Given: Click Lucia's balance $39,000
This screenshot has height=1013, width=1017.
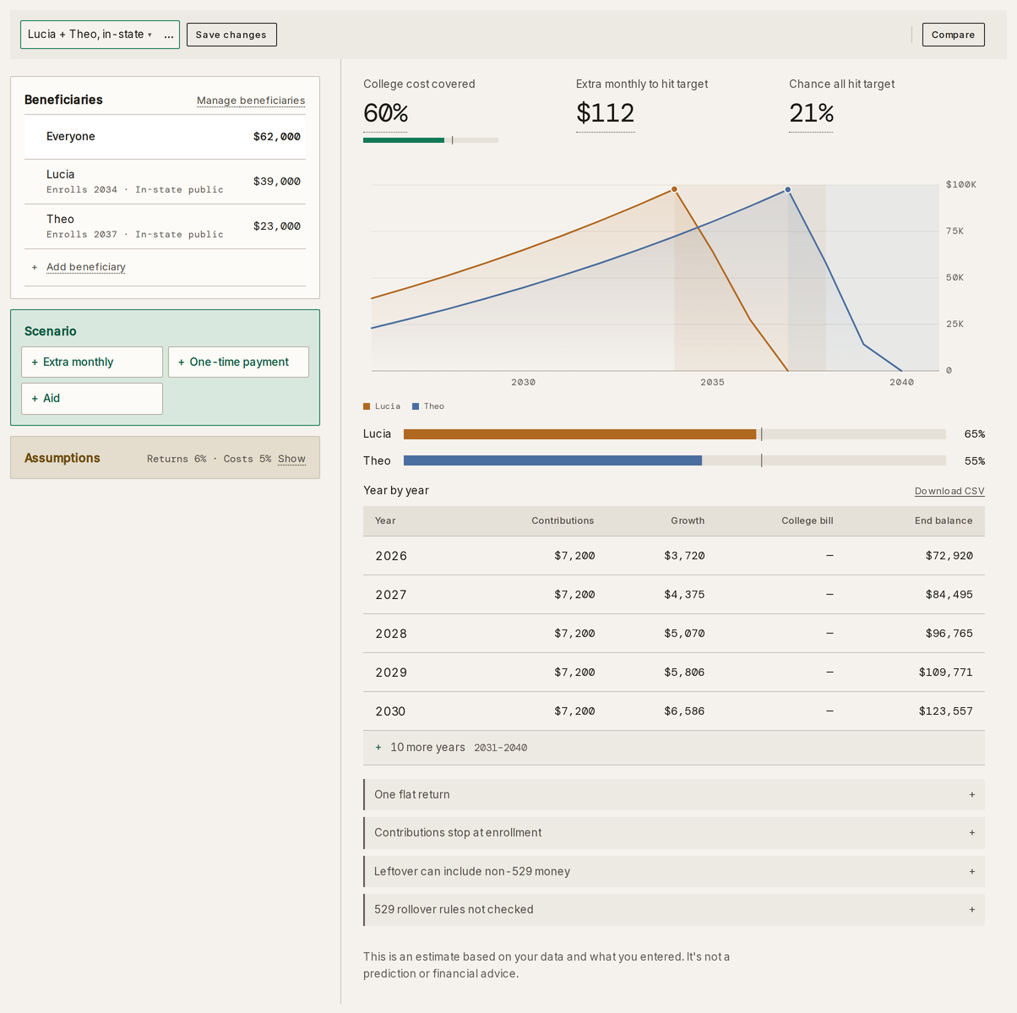Looking at the screenshot, I should (277, 182).
